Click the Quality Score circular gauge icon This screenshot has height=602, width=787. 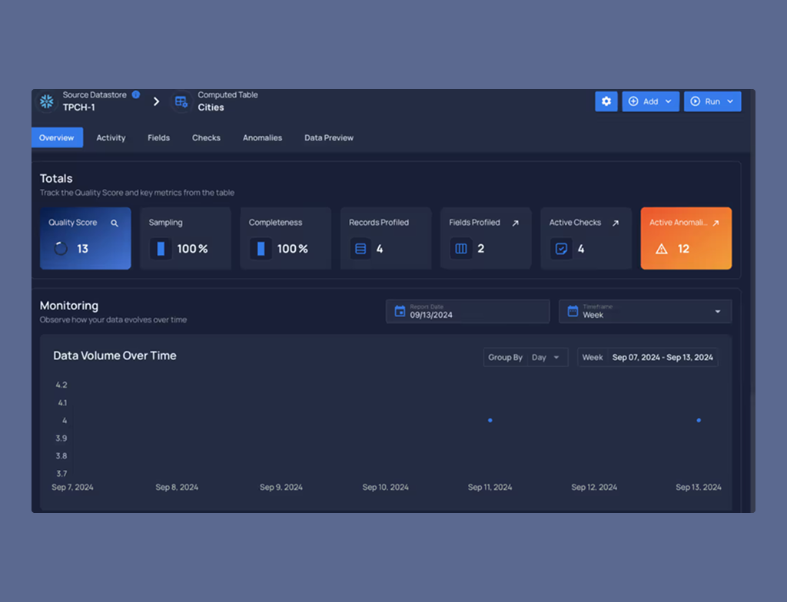61,248
